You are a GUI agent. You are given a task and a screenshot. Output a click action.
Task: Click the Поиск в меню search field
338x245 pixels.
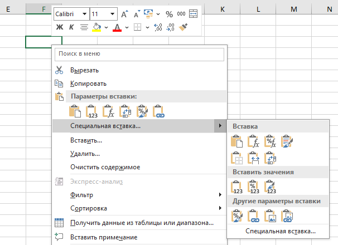coord(138,54)
